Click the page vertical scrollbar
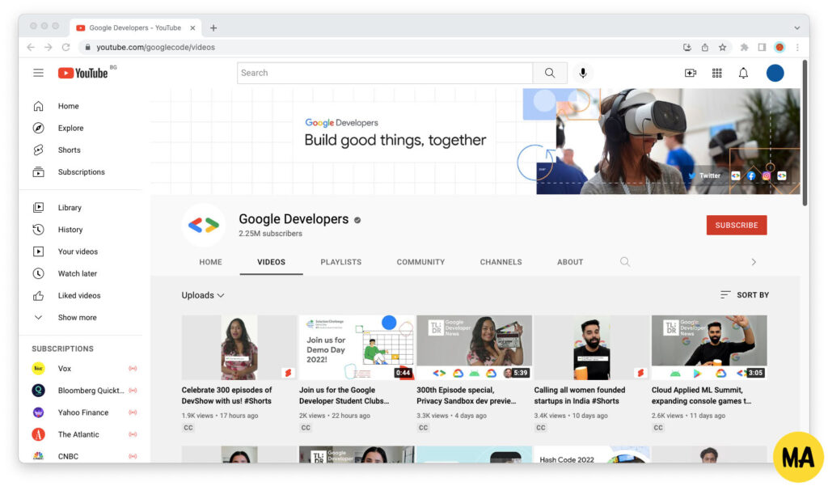This screenshot has width=828, height=486. pos(805,133)
